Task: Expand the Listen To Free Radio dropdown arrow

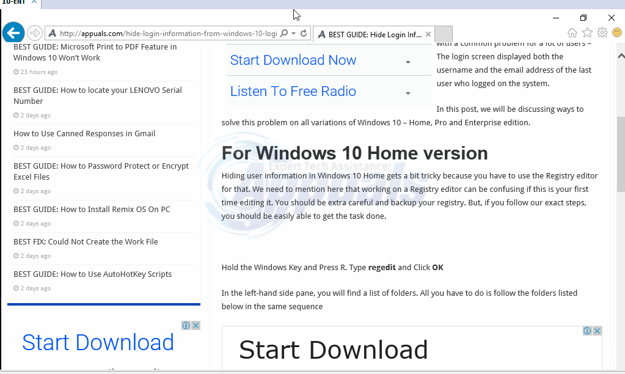Action: pos(408,92)
